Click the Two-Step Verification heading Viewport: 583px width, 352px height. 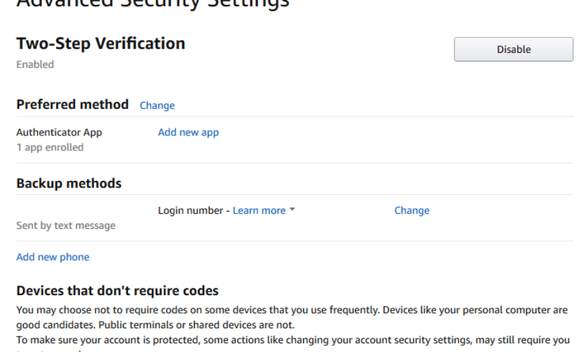100,43
